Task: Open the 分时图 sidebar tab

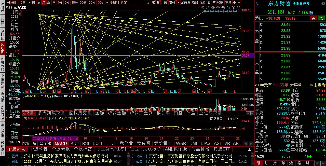Action: tap(3, 35)
